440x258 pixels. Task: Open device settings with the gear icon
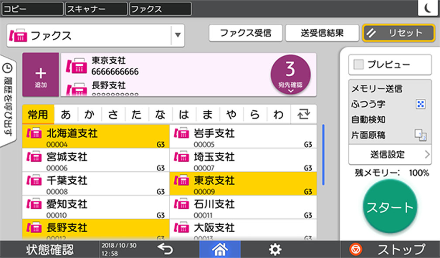point(275,249)
